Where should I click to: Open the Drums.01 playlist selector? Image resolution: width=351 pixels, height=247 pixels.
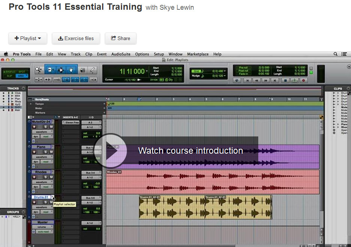coord(53,197)
